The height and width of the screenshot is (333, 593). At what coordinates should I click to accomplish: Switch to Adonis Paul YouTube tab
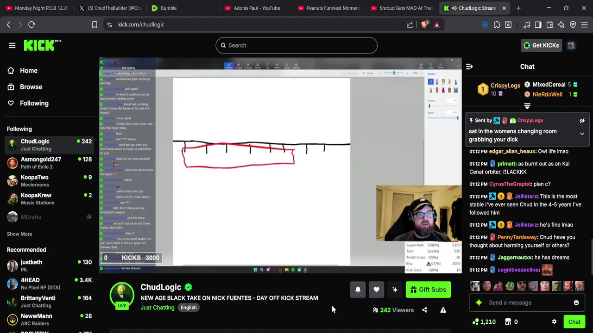(256, 8)
